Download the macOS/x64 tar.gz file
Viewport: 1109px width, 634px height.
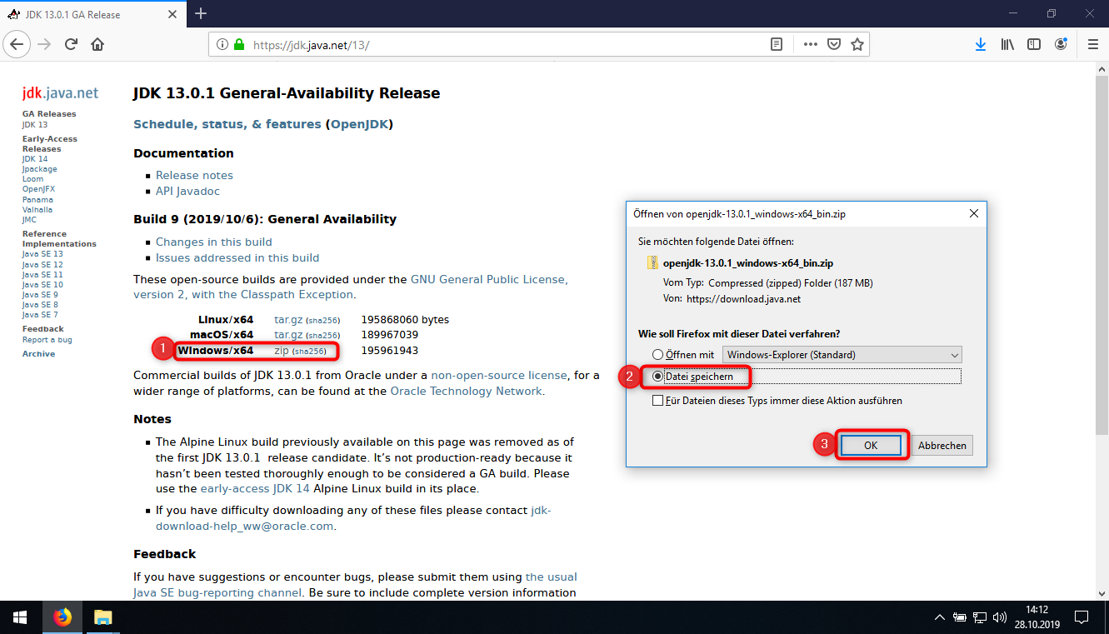coord(288,334)
